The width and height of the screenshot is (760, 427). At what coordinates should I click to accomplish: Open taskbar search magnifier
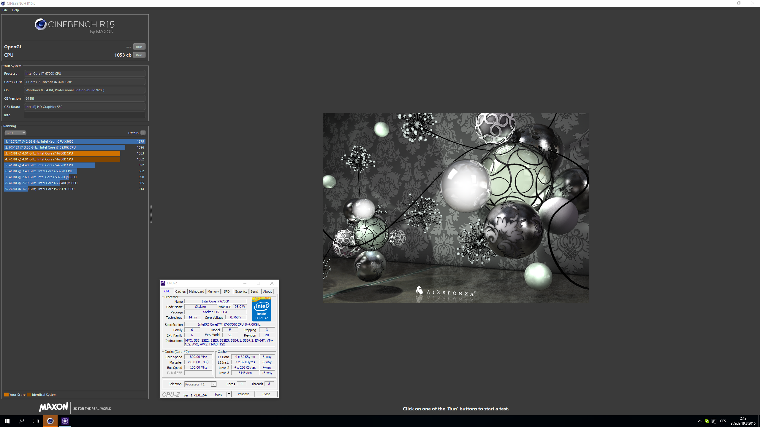click(x=21, y=421)
